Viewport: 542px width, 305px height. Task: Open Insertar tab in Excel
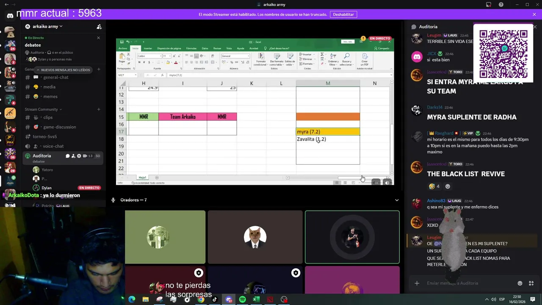(x=148, y=48)
